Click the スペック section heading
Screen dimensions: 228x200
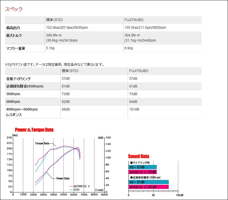(x=14, y=9)
